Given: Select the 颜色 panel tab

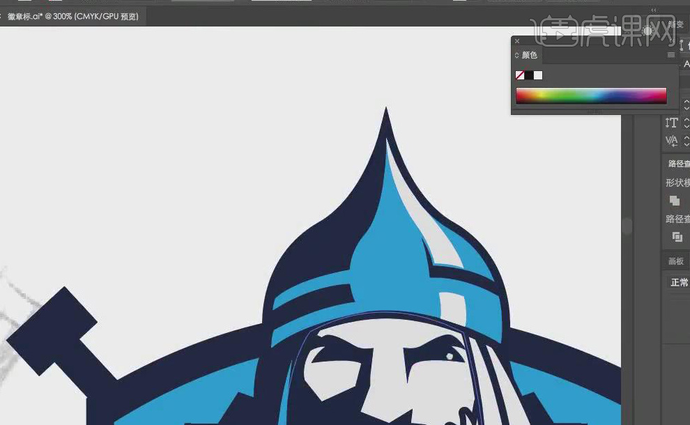Looking at the screenshot, I should point(530,55).
